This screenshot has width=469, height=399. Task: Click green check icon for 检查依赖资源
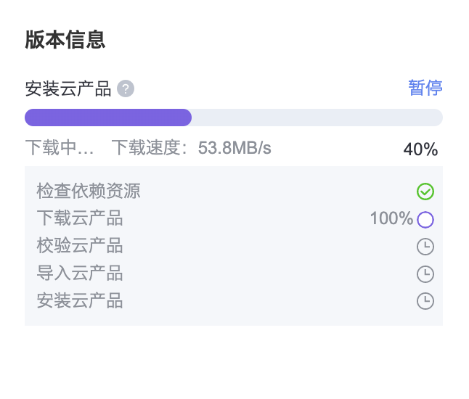point(425,192)
